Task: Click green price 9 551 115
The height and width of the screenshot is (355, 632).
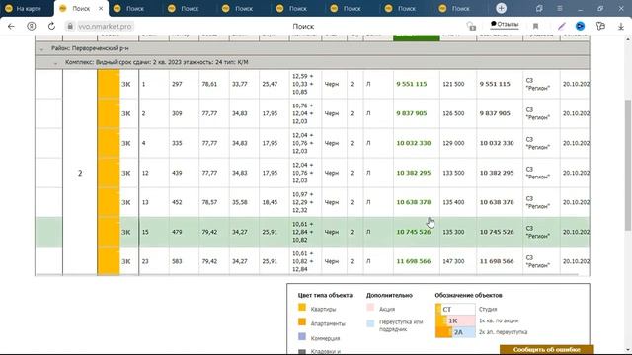Action: 412,84
